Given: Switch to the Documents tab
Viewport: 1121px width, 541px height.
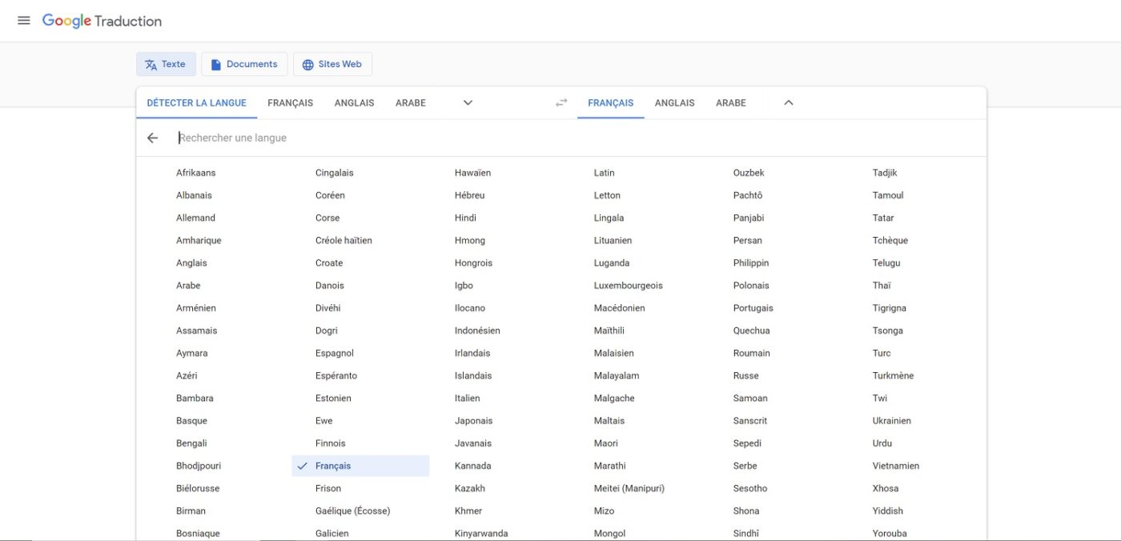Looking at the screenshot, I should (244, 63).
